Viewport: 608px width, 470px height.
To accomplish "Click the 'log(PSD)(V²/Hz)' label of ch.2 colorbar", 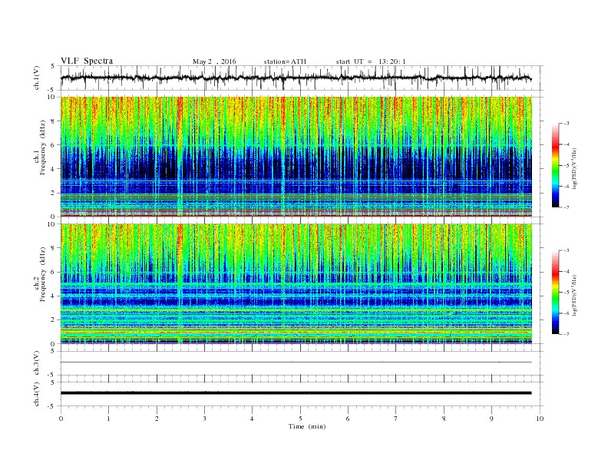I will coord(574,295).
